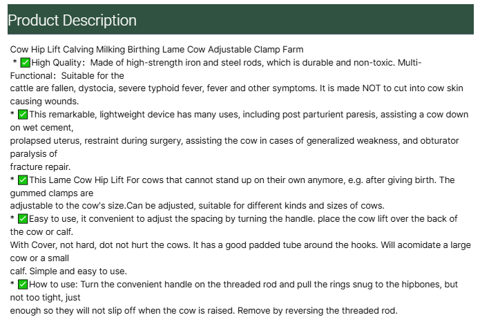This screenshot has height=324, width=480.
Task: Click the Cow Hip Lift Calving title line
Action: tap(157, 50)
